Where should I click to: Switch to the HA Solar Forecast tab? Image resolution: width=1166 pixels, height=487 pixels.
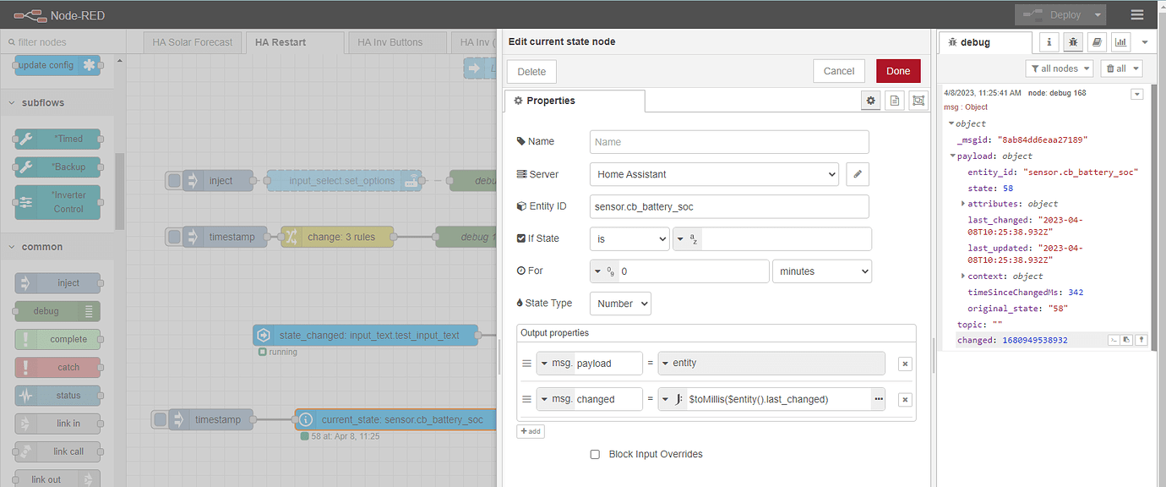193,42
